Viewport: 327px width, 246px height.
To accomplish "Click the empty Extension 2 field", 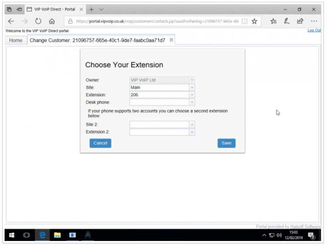I will coord(159,132).
